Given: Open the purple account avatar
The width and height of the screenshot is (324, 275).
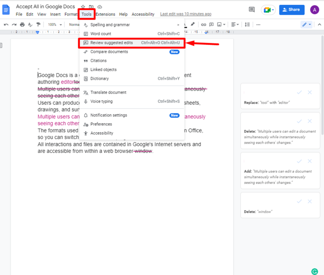Looking at the screenshot, I should (x=314, y=10).
